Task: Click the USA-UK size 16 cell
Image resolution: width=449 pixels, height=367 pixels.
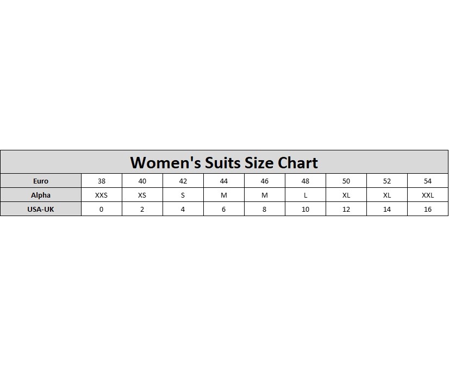Action: [x=428, y=210]
